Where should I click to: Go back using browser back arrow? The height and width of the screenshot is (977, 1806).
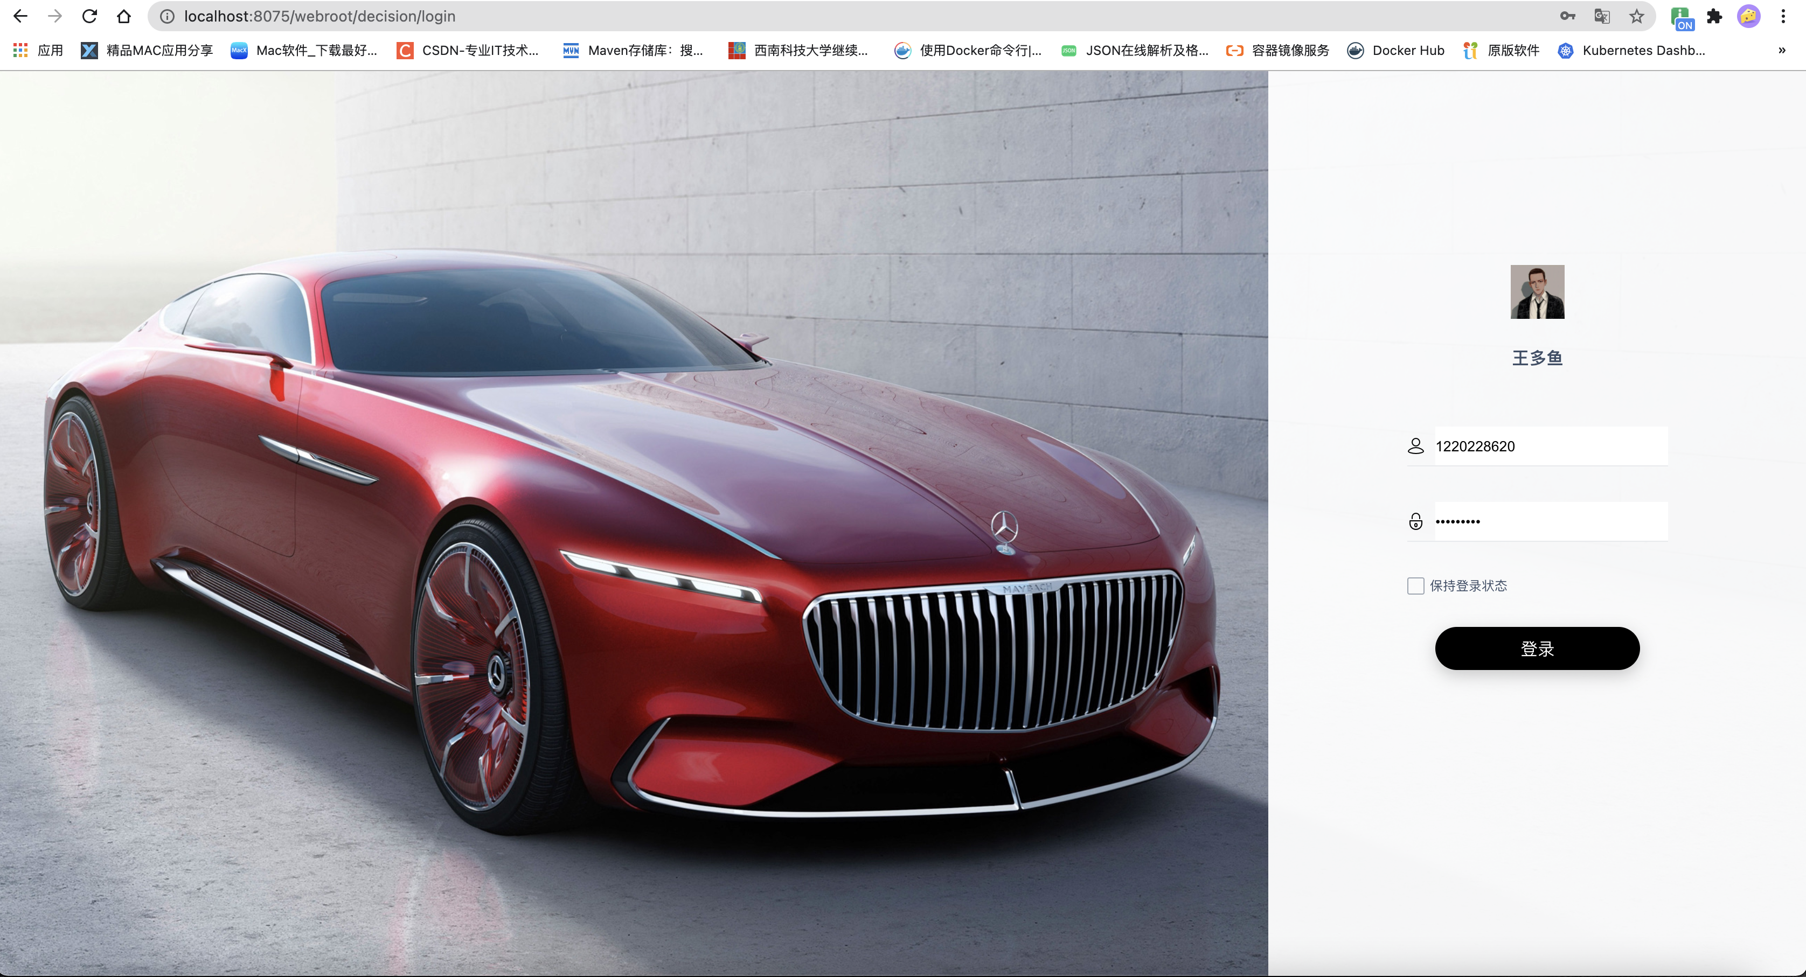20,16
